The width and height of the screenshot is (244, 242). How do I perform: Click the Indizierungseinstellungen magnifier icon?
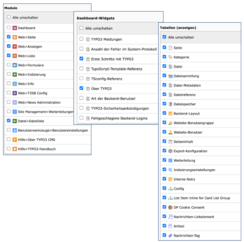[x=170, y=170]
